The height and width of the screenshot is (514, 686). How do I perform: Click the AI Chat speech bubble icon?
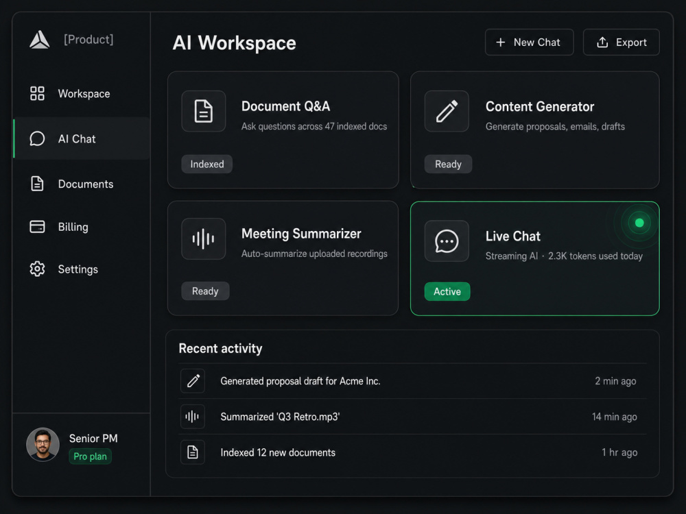pos(37,138)
